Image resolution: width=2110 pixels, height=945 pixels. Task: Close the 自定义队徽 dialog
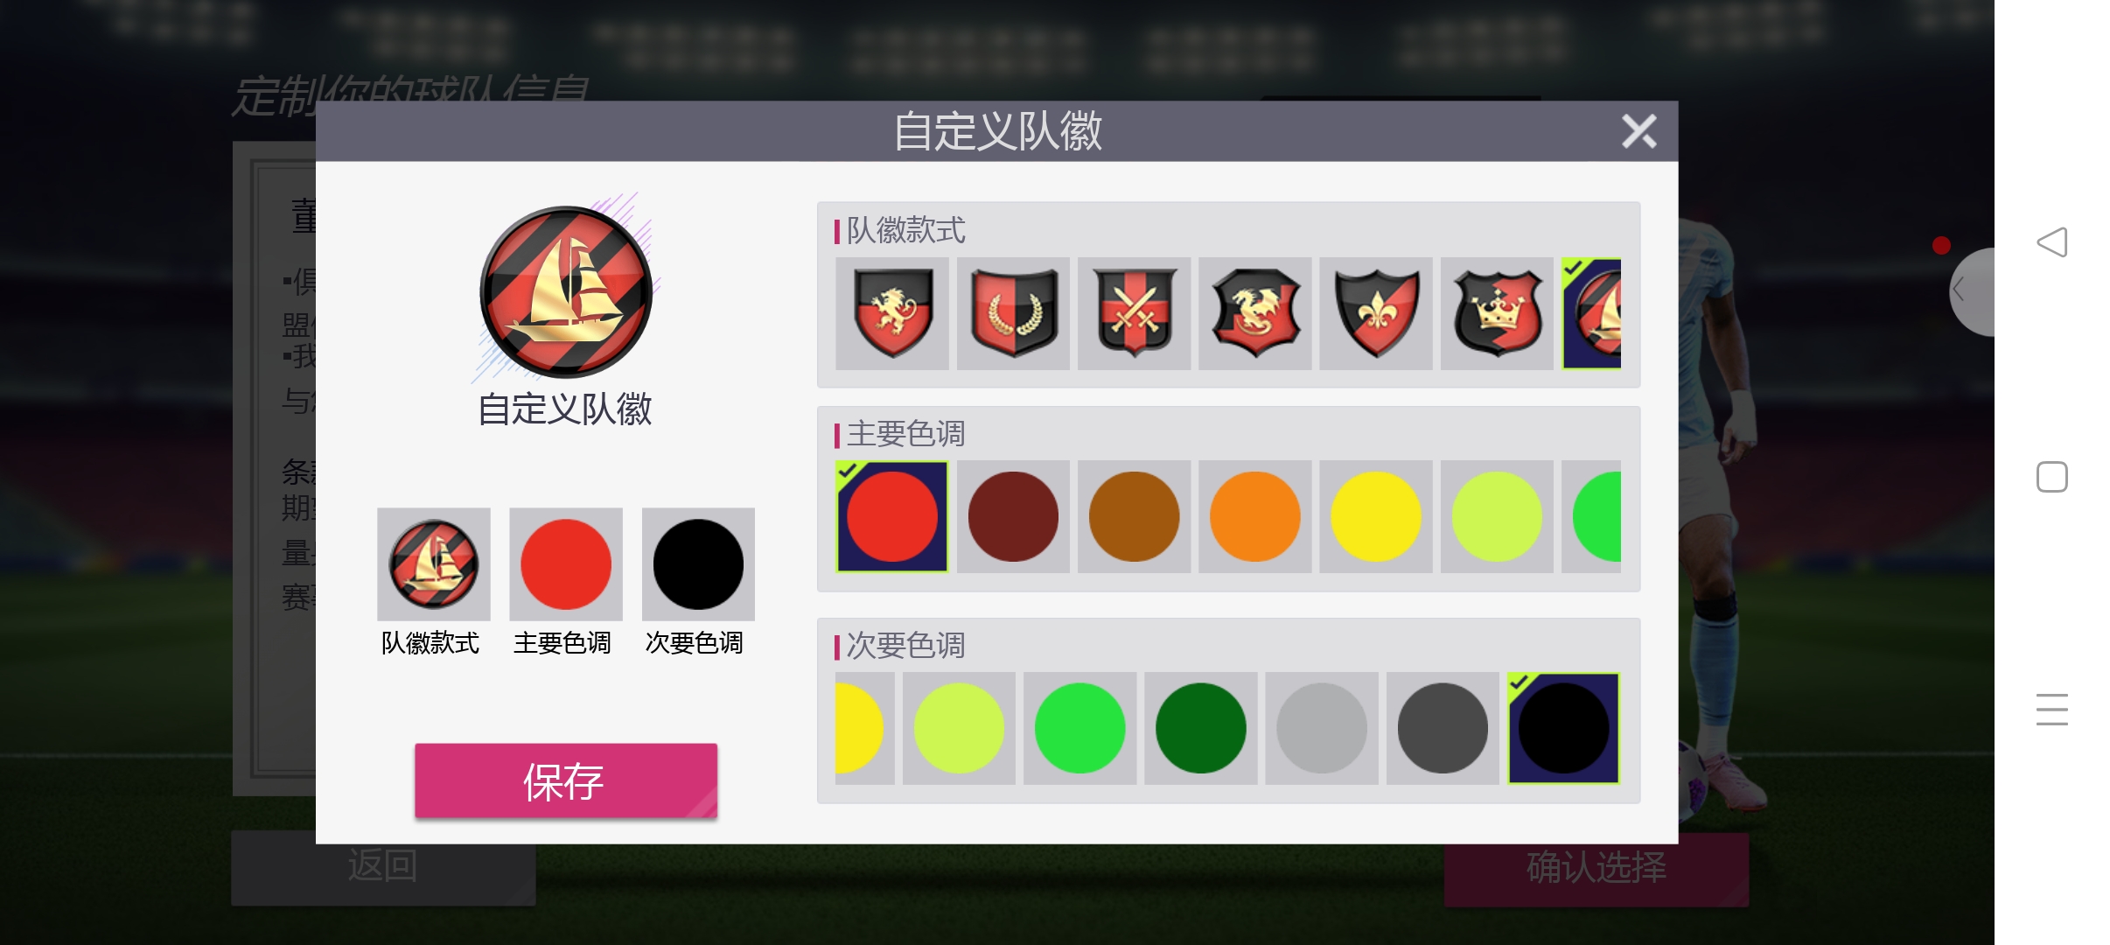[x=1638, y=131]
